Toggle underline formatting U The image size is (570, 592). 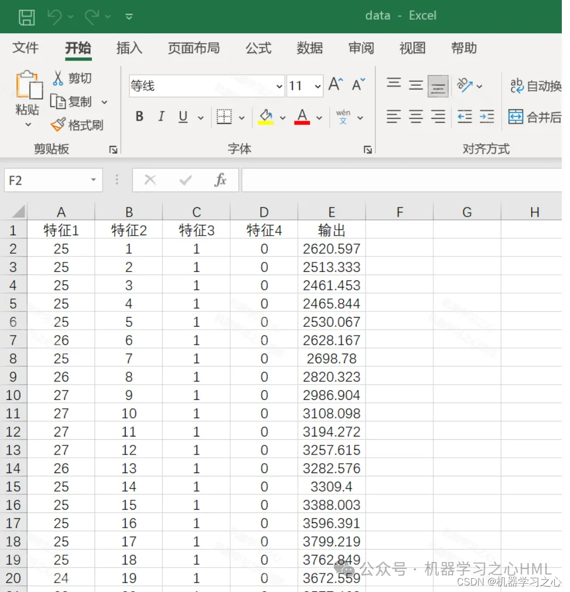pyautogui.click(x=183, y=117)
